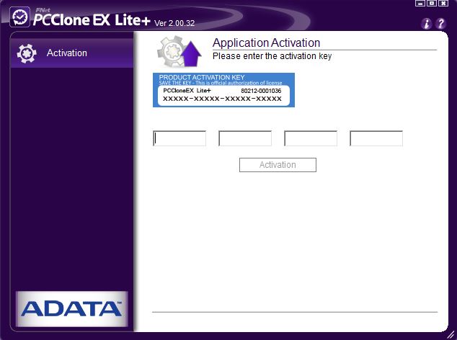Image resolution: width=457 pixels, height=340 pixels.
Task: Click the Activation button
Action: tap(278, 165)
